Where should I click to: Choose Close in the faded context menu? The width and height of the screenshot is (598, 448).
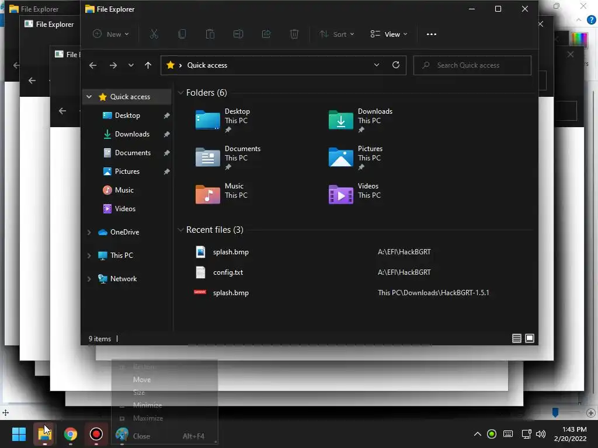pyautogui.click(x=141, y=436)
